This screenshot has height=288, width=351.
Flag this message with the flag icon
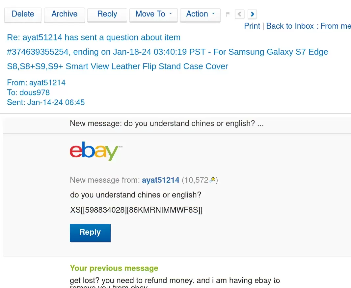228,14
